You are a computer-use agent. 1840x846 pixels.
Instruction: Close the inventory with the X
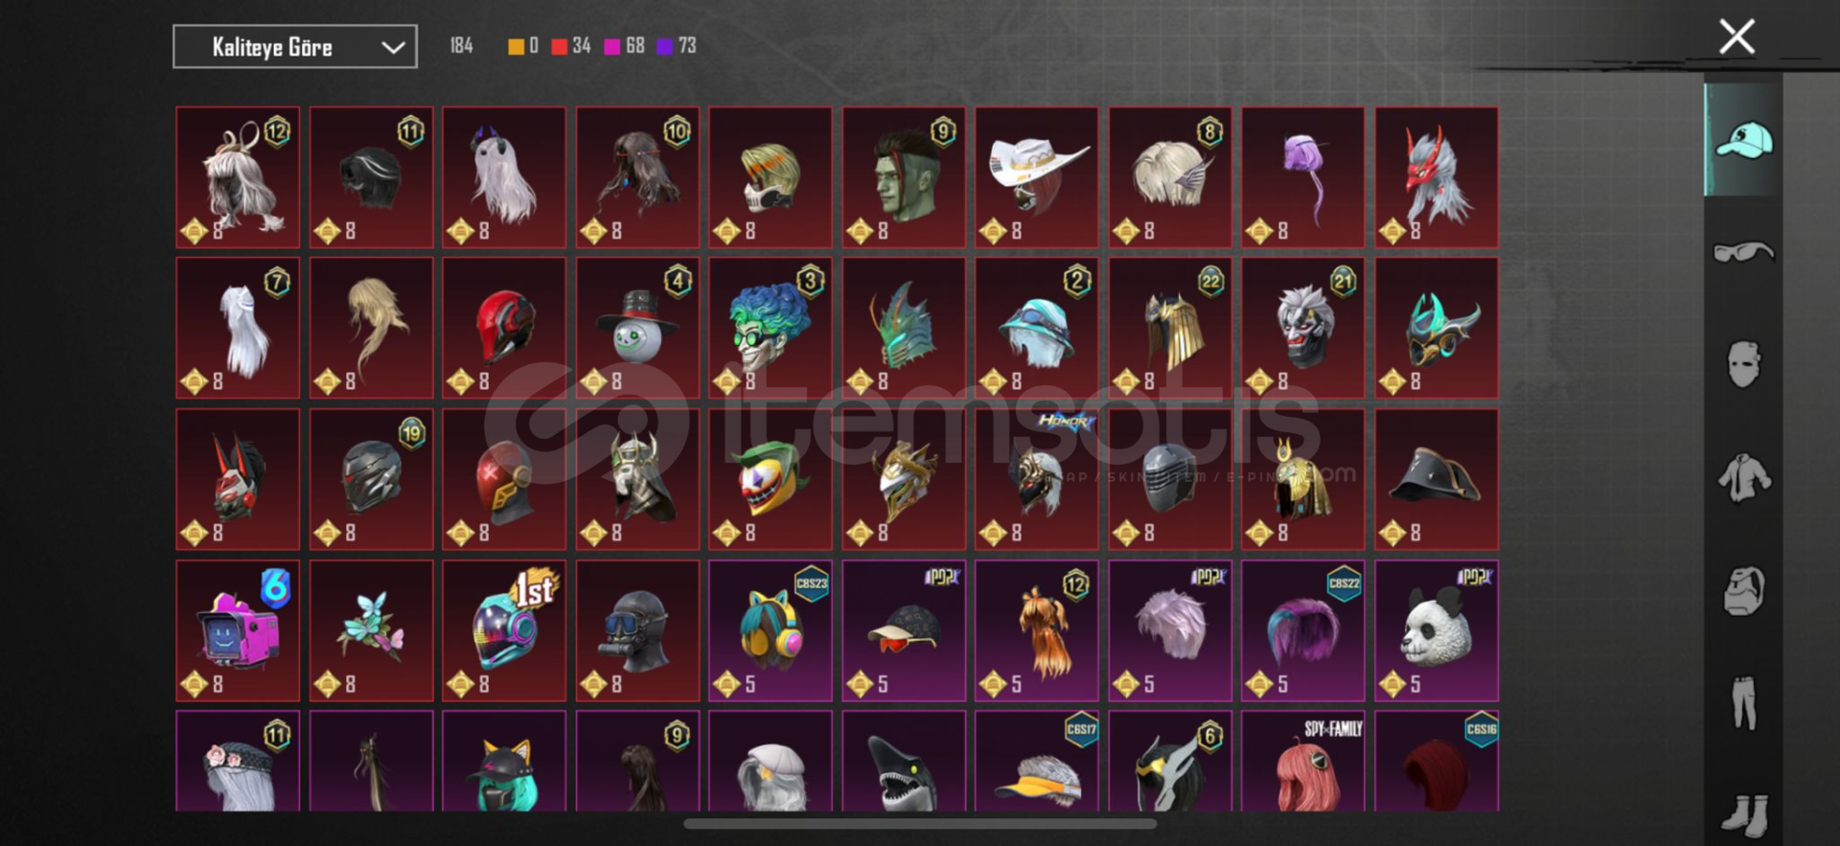[x=1736, y=37]
